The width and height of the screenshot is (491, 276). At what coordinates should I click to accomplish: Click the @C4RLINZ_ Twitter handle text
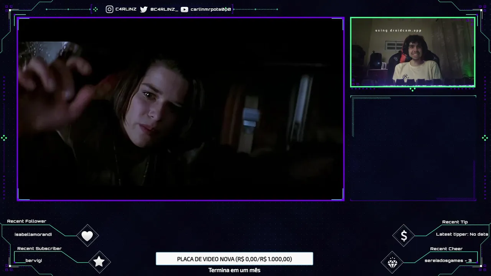[164, 9]
